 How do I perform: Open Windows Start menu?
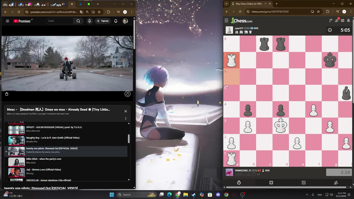[x=112, y=195]
